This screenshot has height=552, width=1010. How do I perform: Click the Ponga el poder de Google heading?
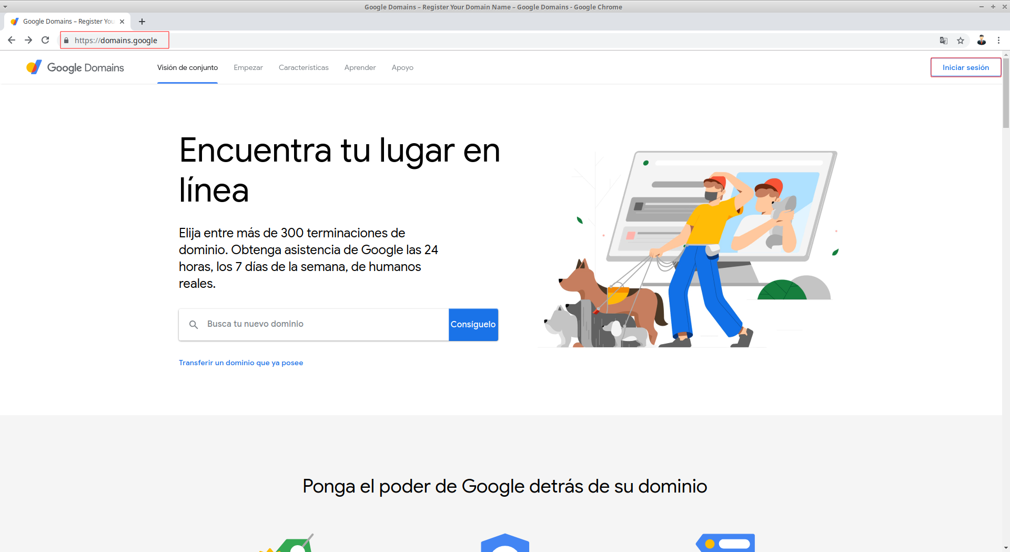tap(504, 486)
